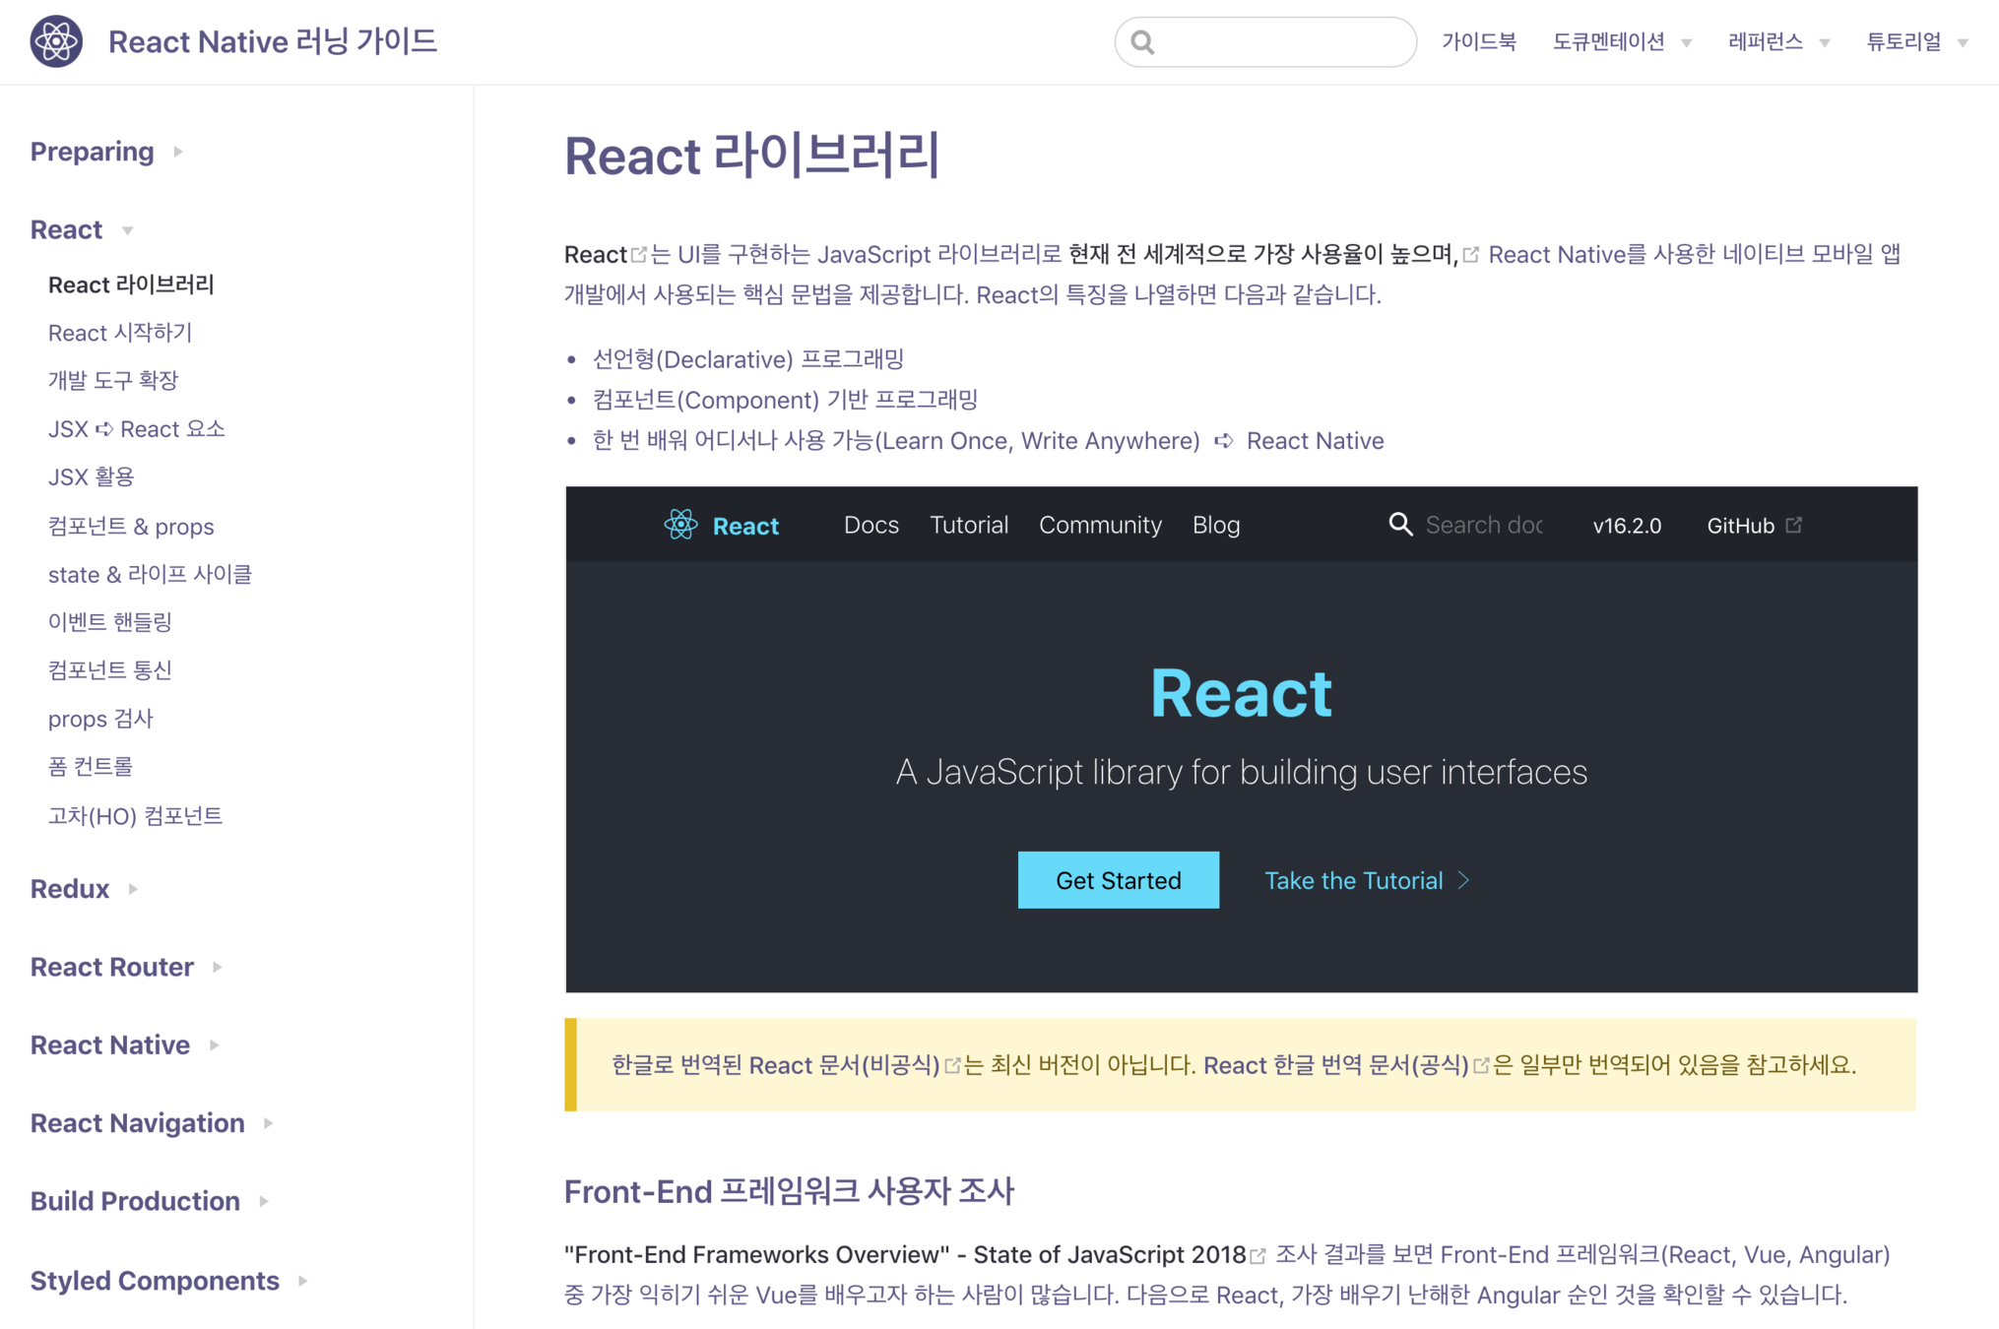The height and width of the screenshot is (1329, 1999).
Task: Click into the header search field
Action: pos(1280,42)
